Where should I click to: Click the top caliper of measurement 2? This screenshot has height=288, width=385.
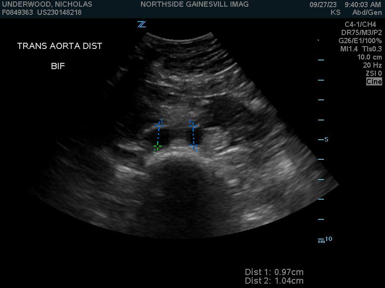pos(159,126)
